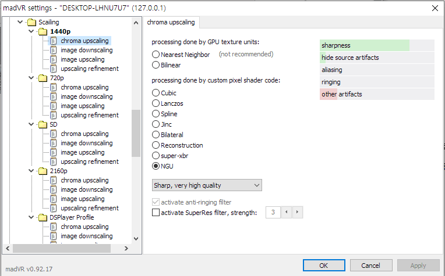The height and width of the screenshot is (276, 445).
Task: Click the Cancel button
Action: coord(370,266)
